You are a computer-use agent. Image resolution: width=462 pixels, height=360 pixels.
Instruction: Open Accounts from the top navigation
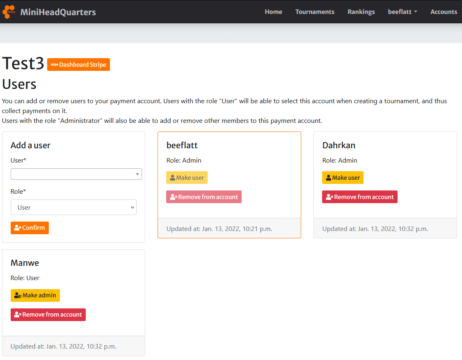point(444,12)
